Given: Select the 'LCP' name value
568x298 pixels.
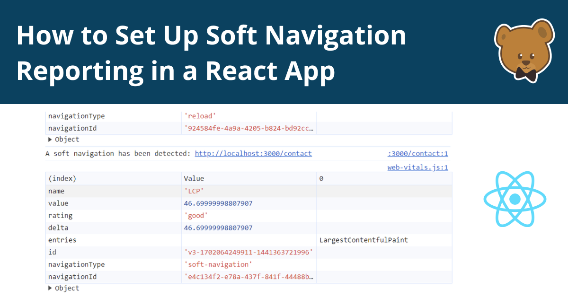Looking at the screenshot, I should click(194, 191).
